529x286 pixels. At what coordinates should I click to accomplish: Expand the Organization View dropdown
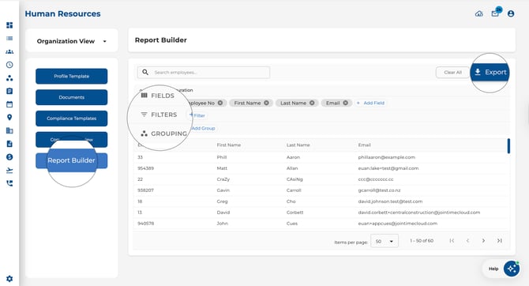pos(72,41)
